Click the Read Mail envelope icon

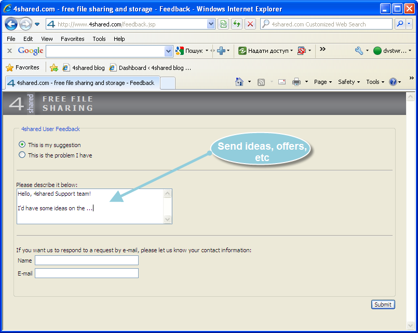point(282,82)
